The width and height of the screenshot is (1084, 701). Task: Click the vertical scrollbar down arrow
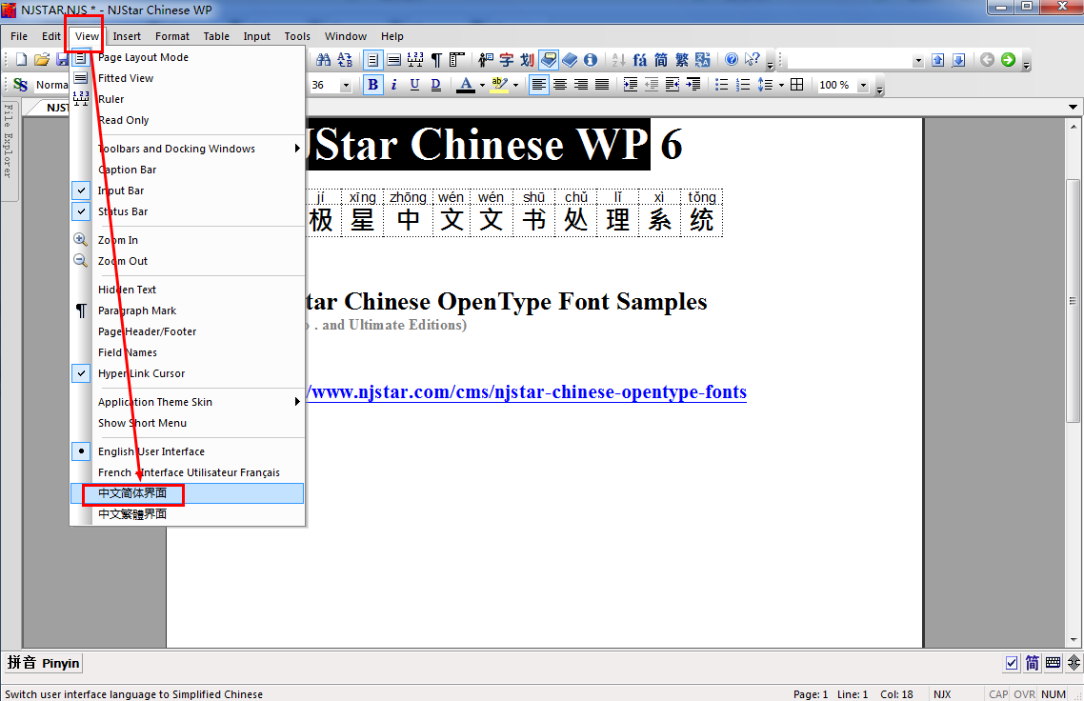click(1073, 640)
